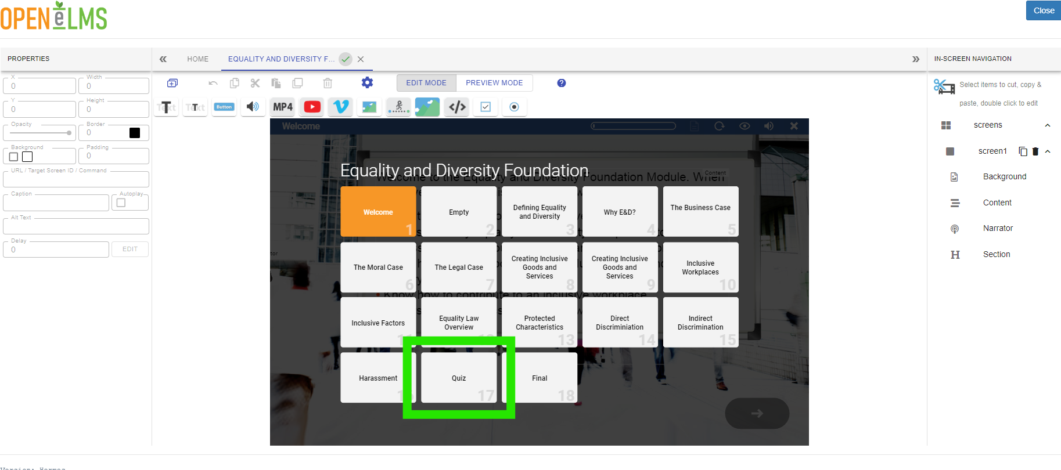Pick the black border color swatch
The width and height of the screenshot is (1061, 470).
(x=135, y=133)
